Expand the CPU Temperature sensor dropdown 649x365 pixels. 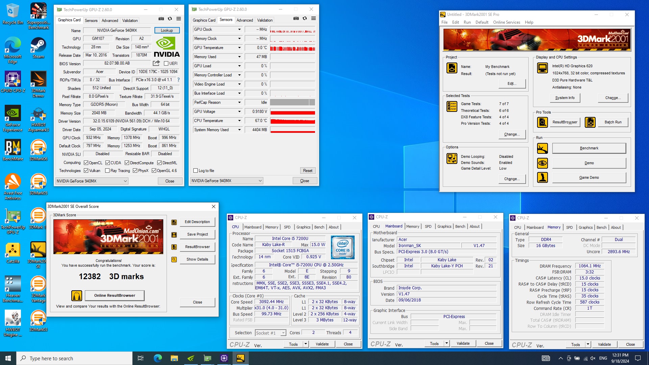click(x=239, y=121)
